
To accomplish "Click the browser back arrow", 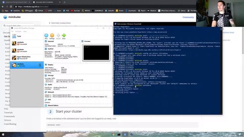I will [3, 7].
